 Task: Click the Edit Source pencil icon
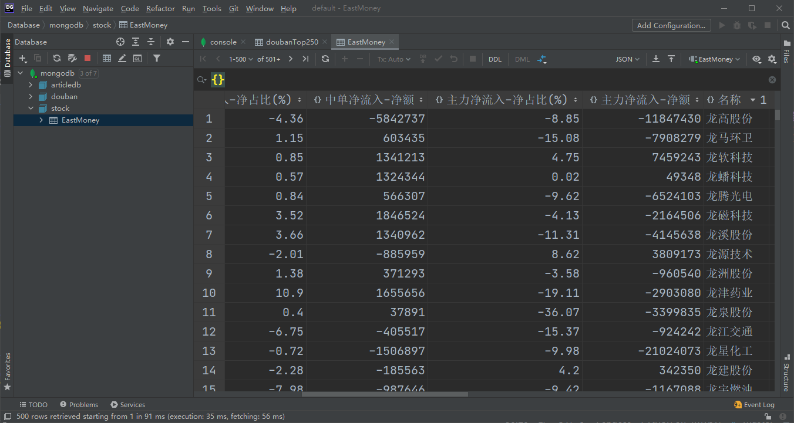[x=122, y=58]
